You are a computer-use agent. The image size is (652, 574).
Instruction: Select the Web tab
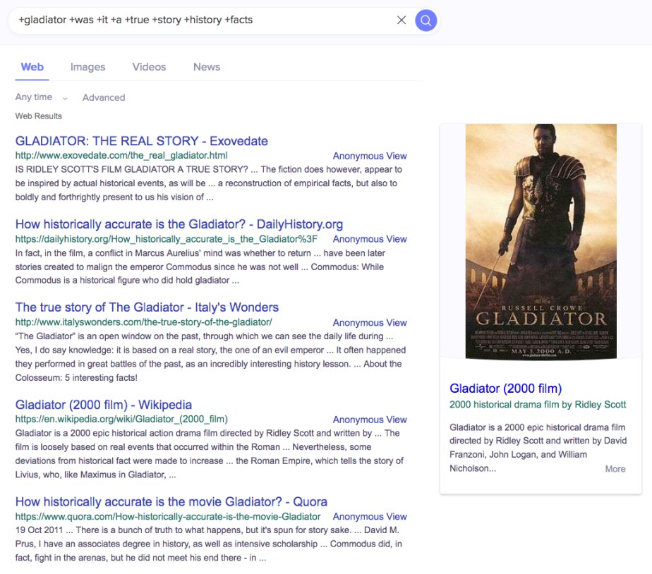point(32,67)
